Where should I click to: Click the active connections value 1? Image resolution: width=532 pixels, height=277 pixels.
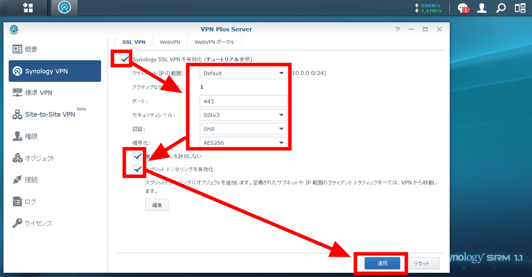202,87
